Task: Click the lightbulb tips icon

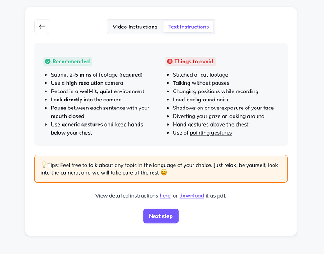Action: point(44,165)
